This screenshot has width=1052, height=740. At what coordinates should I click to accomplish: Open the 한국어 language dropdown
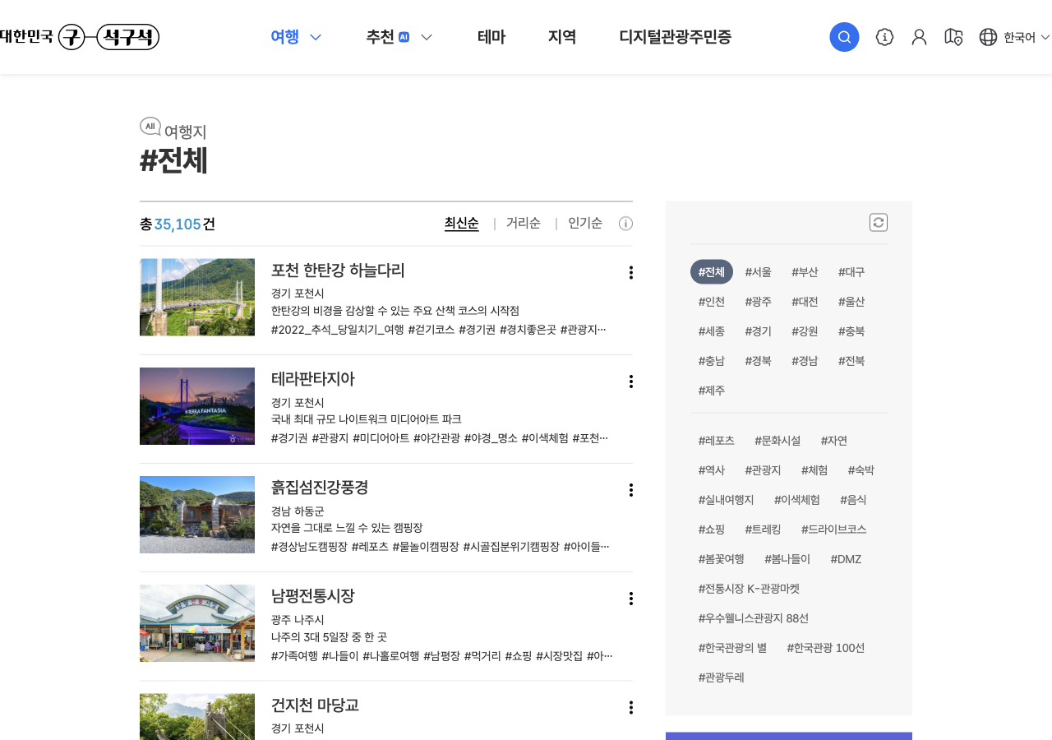click(1027, 37)
